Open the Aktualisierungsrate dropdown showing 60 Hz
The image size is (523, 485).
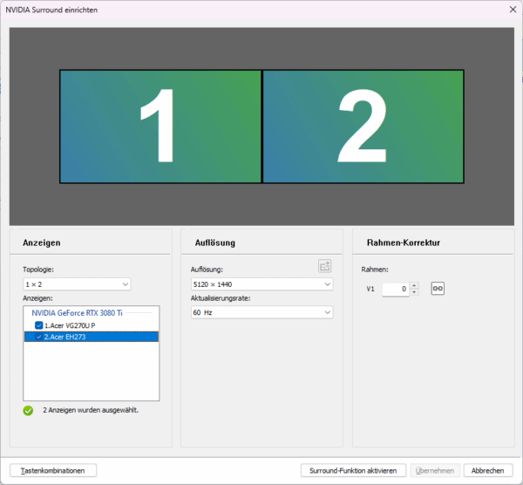pyautogui.click(x=261, y=312)
